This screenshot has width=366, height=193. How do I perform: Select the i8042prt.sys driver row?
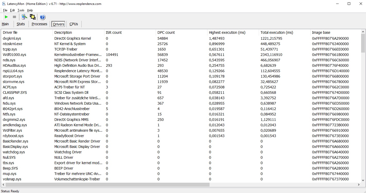[x=181, y=109]
